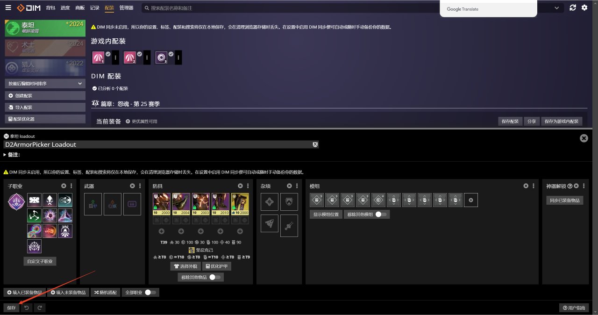Click the helmet armor item labeled 2000
Image resolution: width=598 pixels, height=315 pixels.
(x=162, y=204)
